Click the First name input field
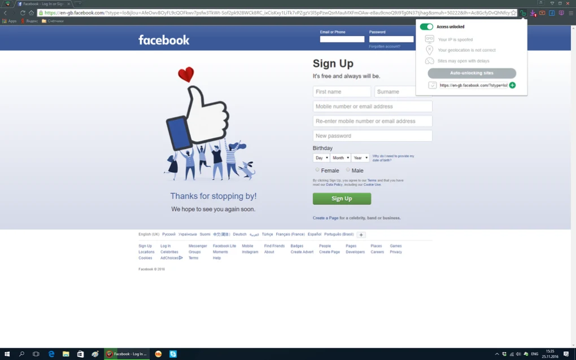 (341, 91)
